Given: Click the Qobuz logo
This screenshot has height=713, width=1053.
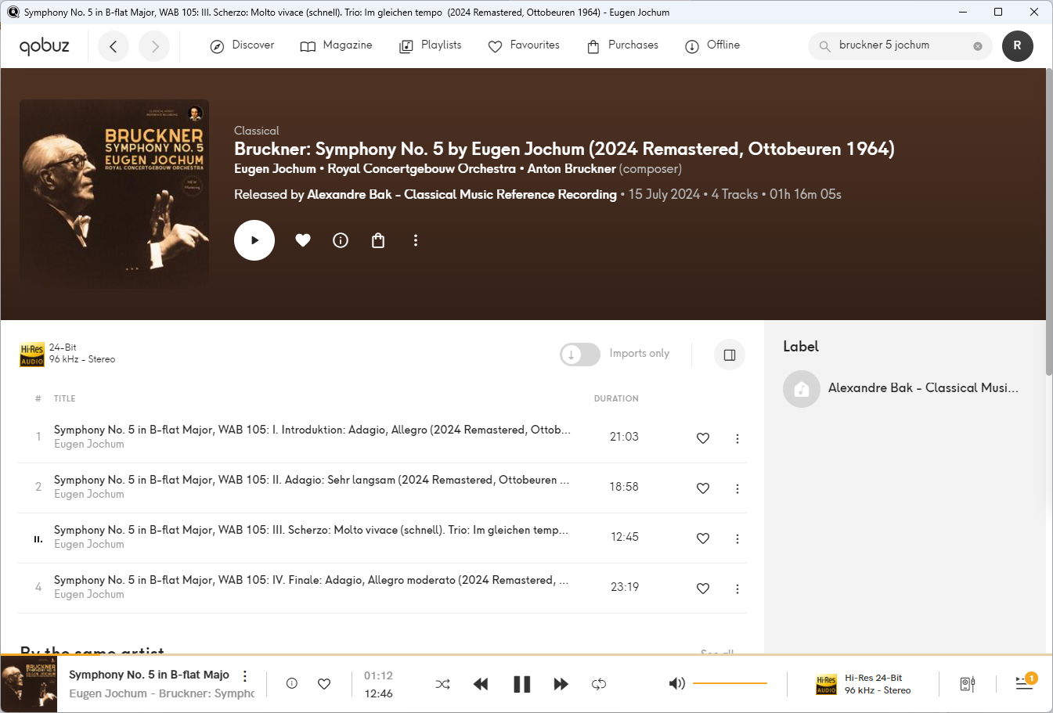Looking at the screenshot, I should pos(45,45).
